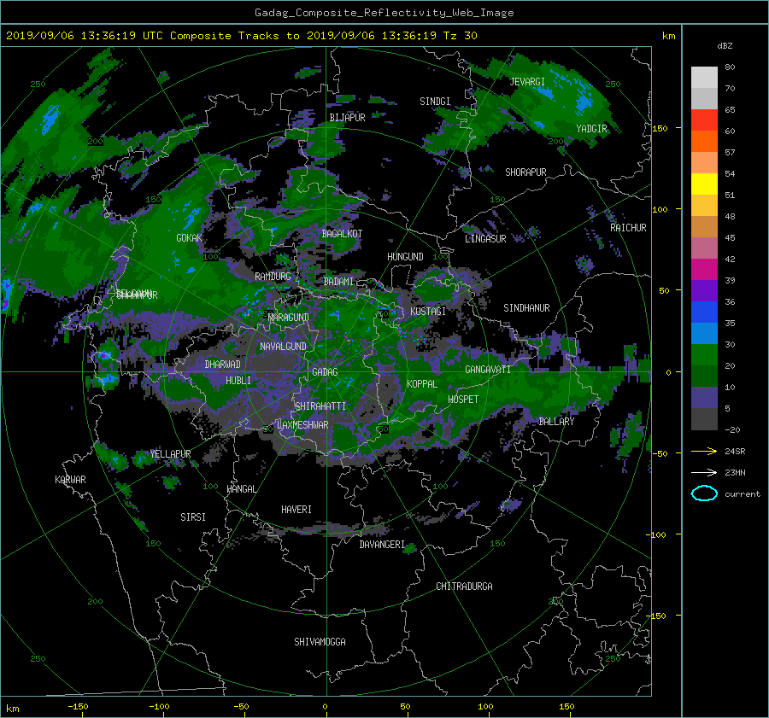This screenshot has height=718, width=769.
Task: Select the RAMDURG label
Action: [273, 277]
